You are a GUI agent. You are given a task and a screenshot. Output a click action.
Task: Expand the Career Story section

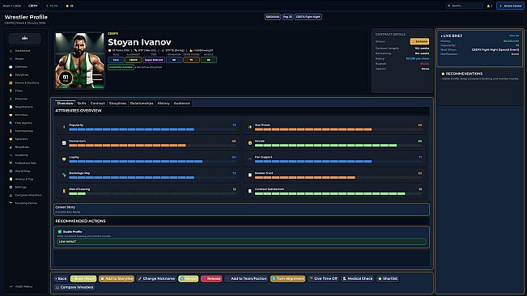coord(241,209)
